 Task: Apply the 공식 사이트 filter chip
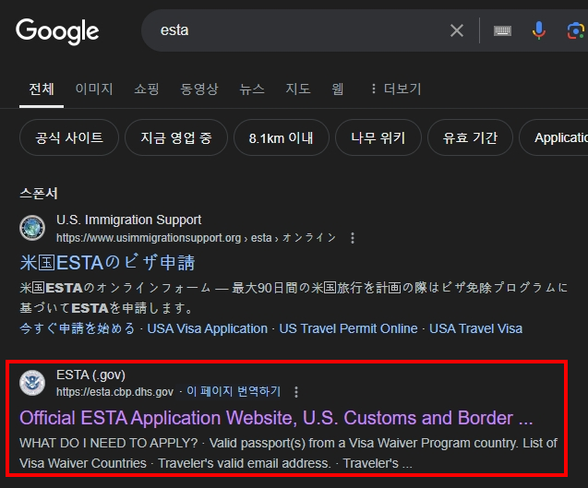(x=69, y=137)
